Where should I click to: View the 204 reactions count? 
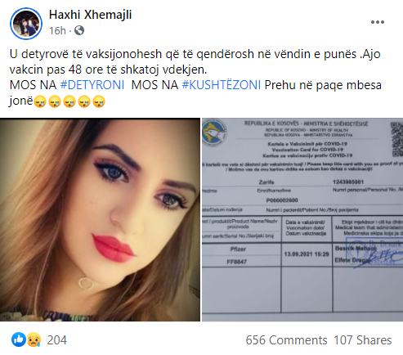[x=56, y=340]
